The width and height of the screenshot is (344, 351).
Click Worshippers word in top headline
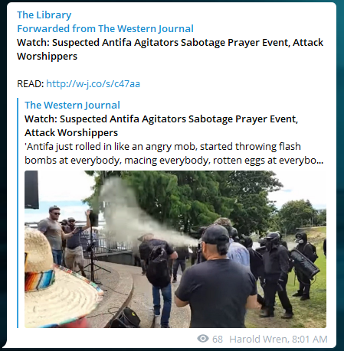(x=47, y=56)
